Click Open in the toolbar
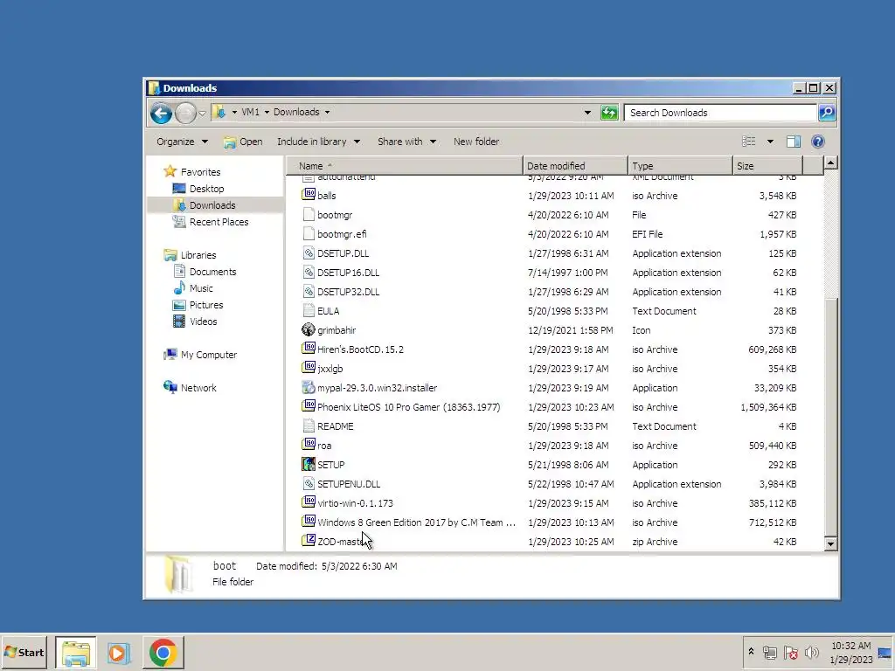 [x=243, y=142]
